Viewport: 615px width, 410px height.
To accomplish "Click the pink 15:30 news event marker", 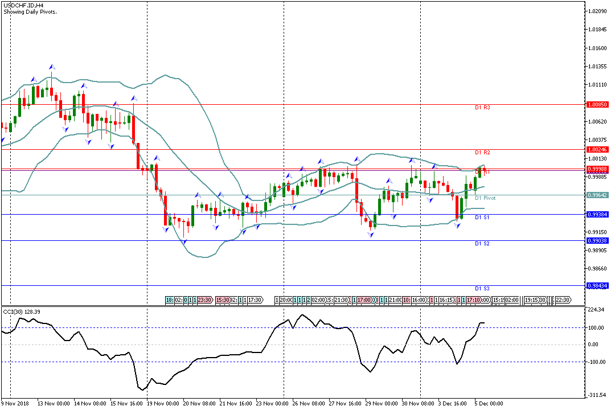I will click(223, 300).
